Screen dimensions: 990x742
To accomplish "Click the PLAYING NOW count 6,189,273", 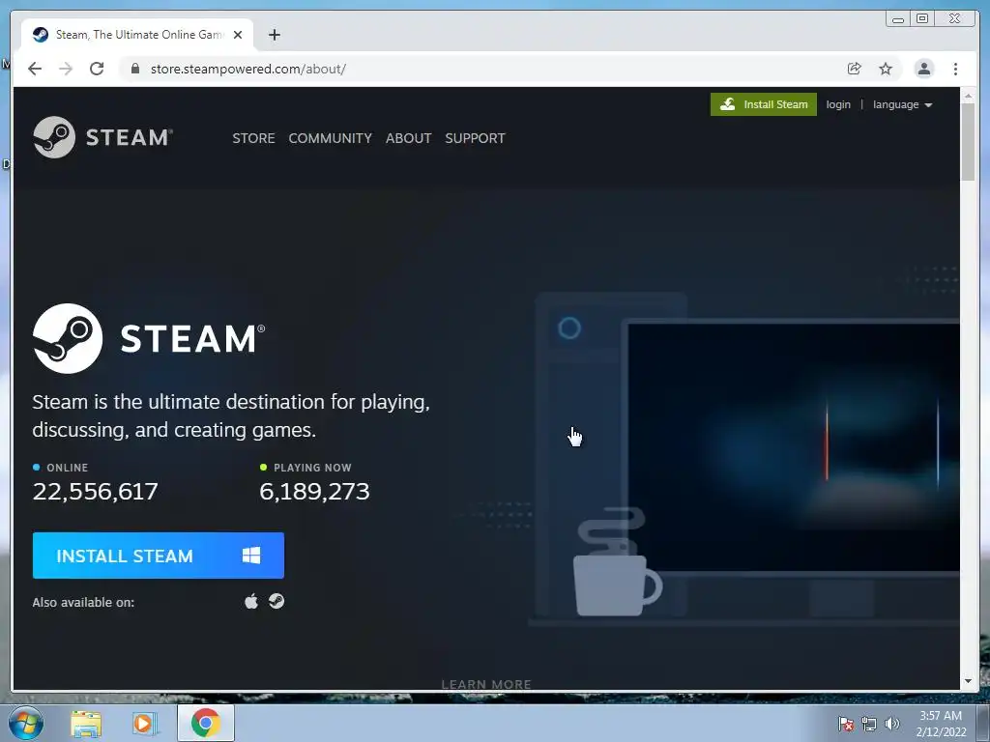I will [x=314, y=491].
